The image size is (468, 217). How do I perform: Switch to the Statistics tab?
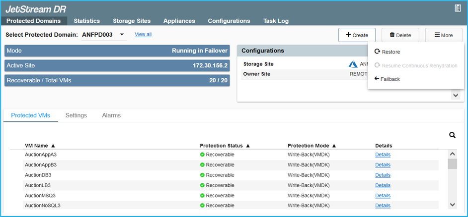point(86,21)
